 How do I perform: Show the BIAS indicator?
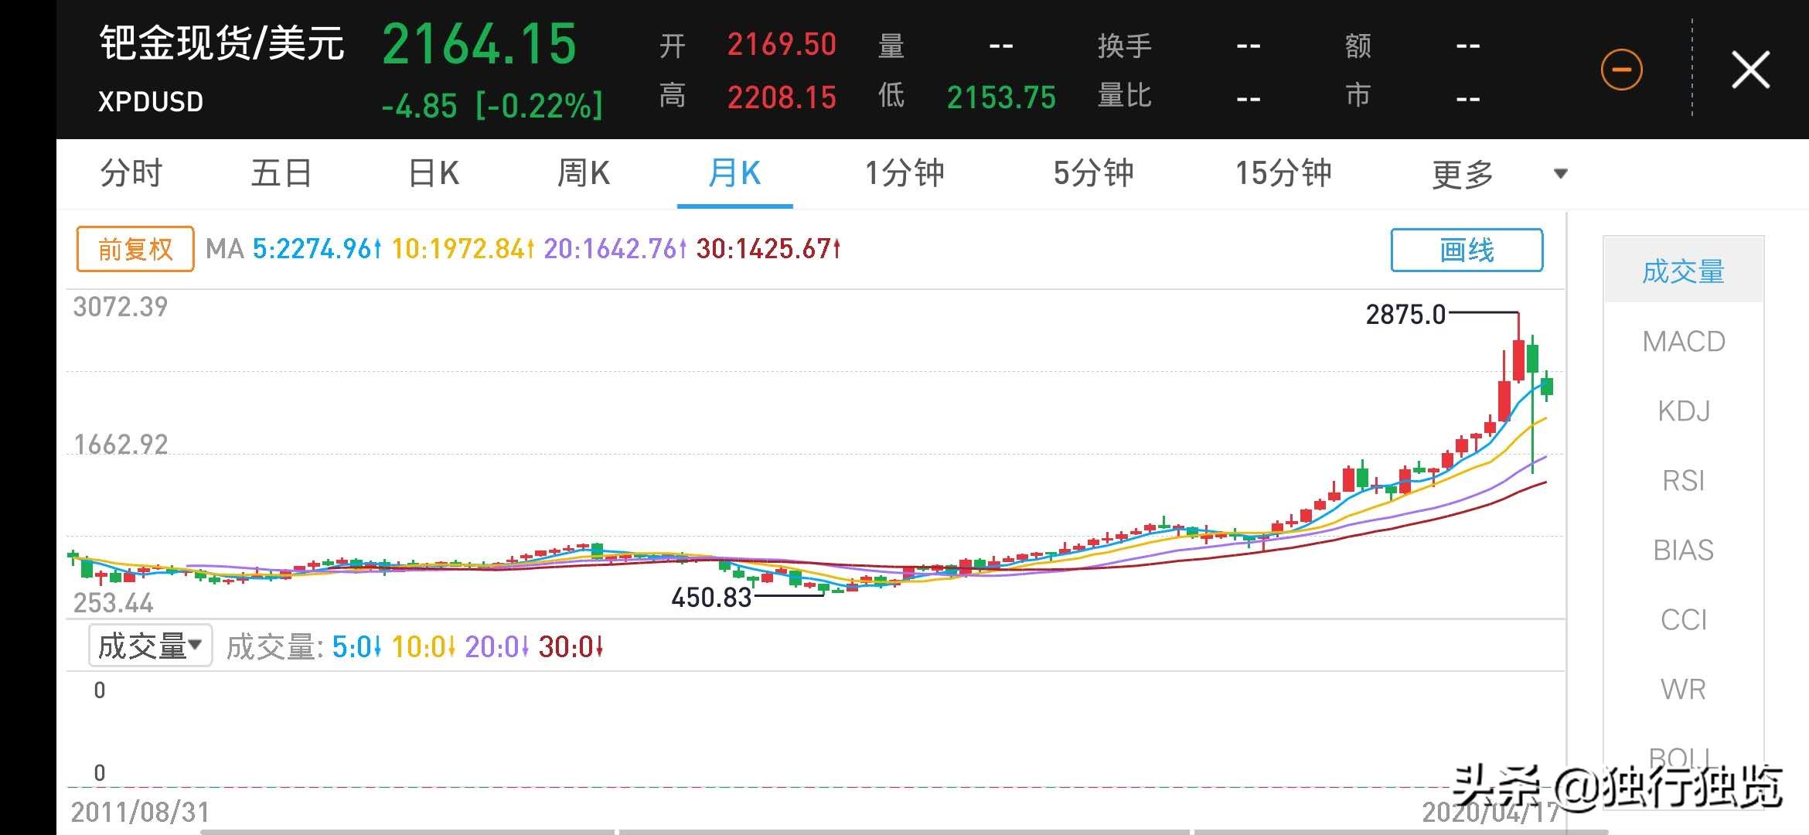pyautogui.click(x=1685, y=550)
